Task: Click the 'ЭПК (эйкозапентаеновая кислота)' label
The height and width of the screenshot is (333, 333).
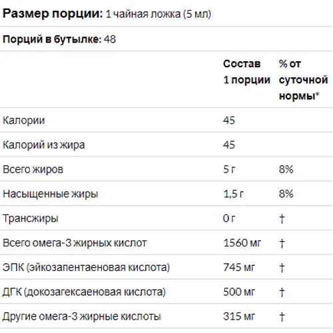Action: (x=87, y=267)
